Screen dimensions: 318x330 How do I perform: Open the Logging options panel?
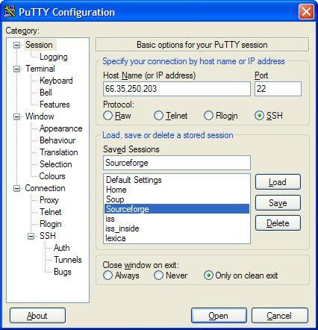(x=54, y=57)
